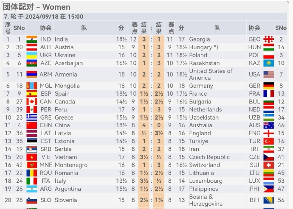Click the left 队 column header
This screenshot has width=293, height=209.
tap(84, 28)
